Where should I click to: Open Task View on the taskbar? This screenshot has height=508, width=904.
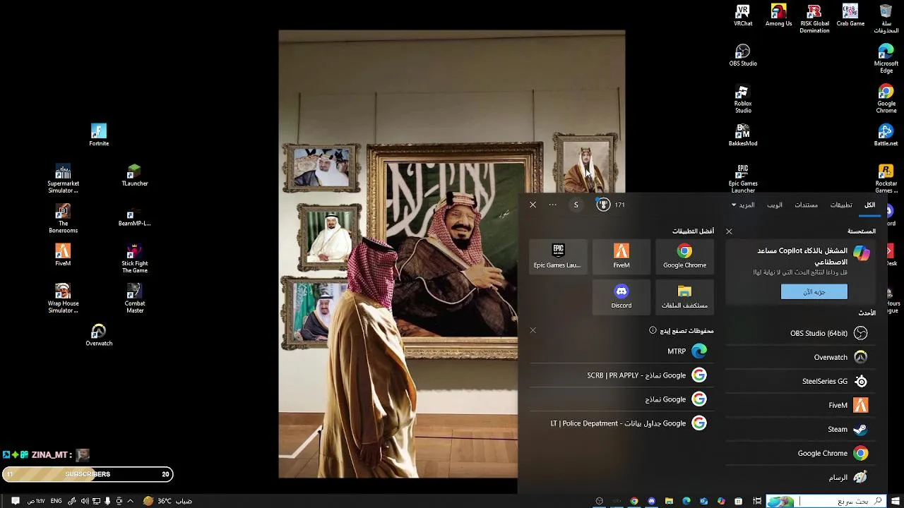click(756, 501)
